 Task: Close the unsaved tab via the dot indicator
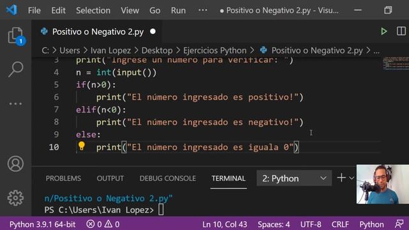click(x=153, y=31)
